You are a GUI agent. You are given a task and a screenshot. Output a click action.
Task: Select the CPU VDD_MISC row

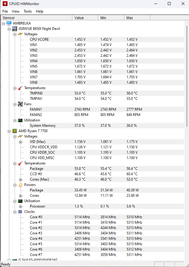(107, 158)
